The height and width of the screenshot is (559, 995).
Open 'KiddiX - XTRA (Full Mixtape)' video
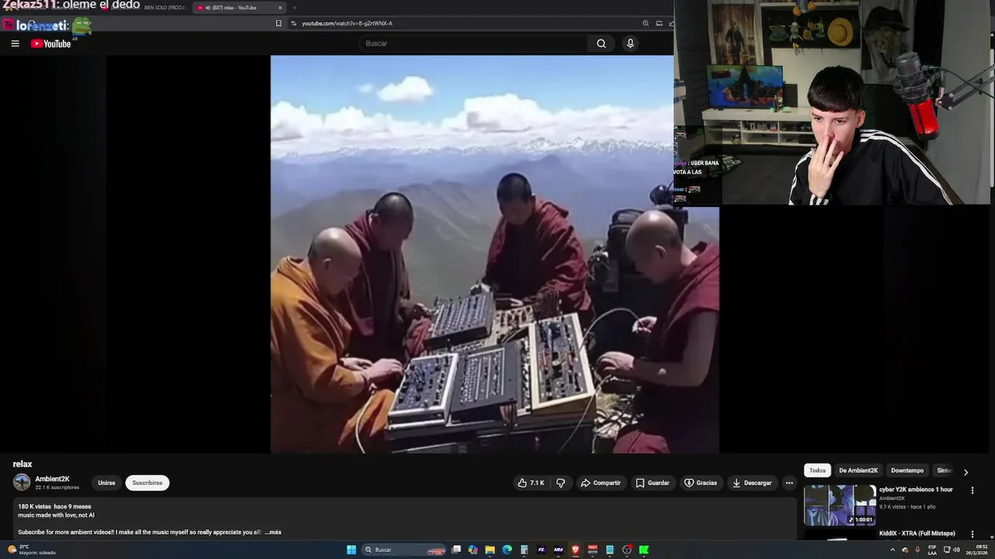[x=917, y=533]
